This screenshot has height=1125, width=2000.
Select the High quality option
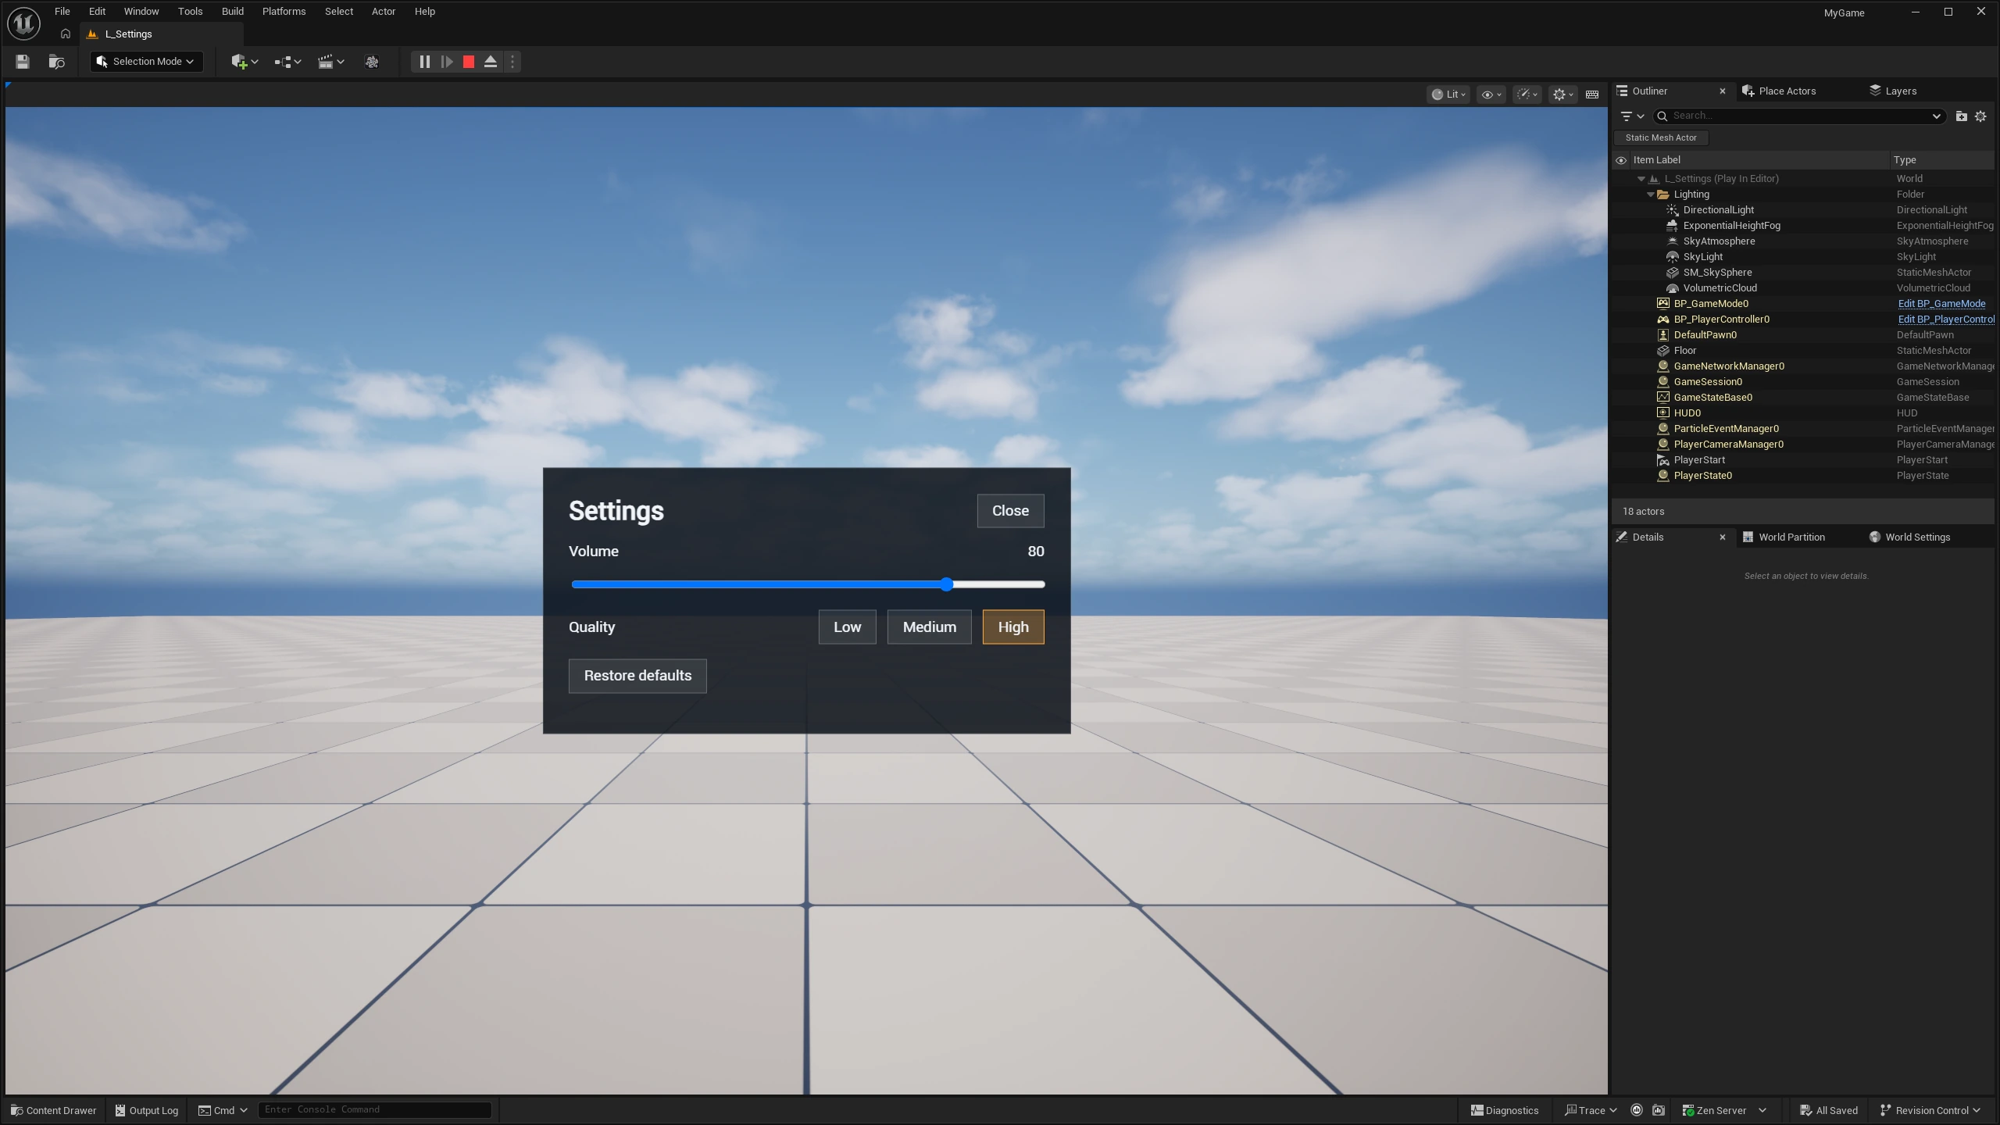click(1013, 627)
